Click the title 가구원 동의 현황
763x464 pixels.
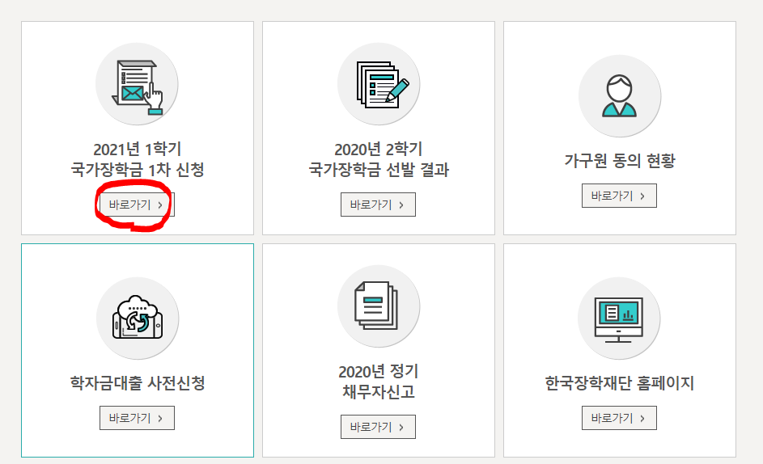620,160
